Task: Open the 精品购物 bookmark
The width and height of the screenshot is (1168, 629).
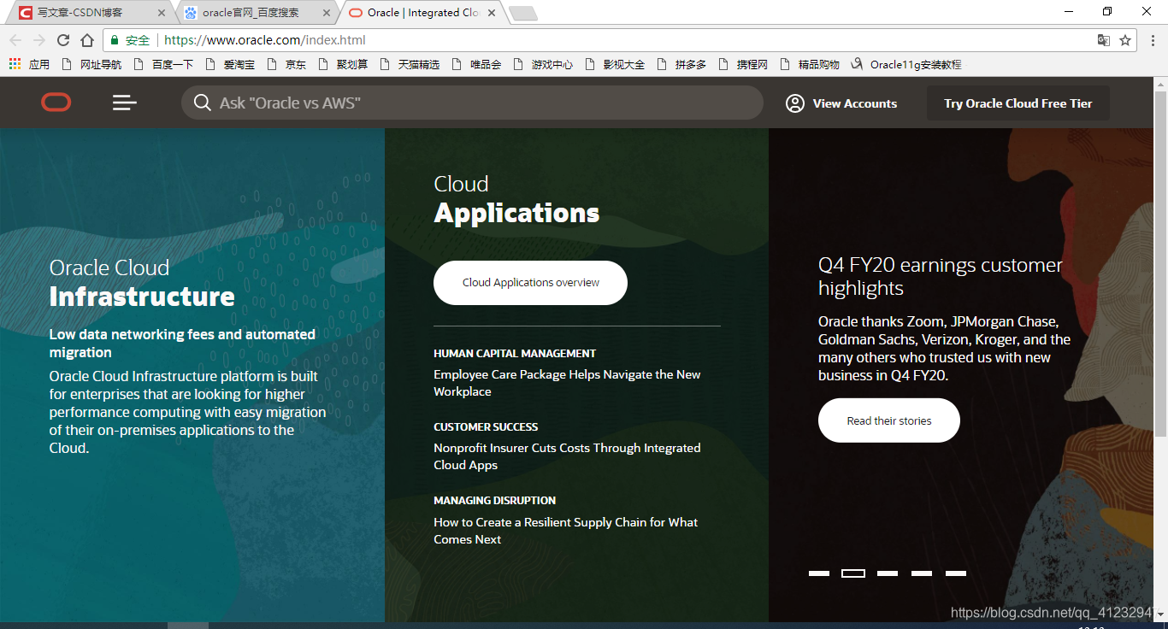Action: coord(811,64)
